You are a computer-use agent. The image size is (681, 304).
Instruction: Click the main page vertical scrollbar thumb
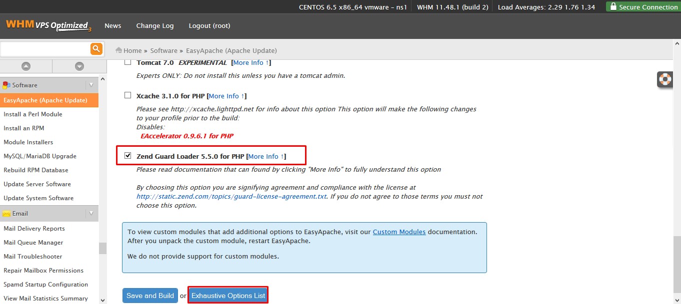click(676, 265)
